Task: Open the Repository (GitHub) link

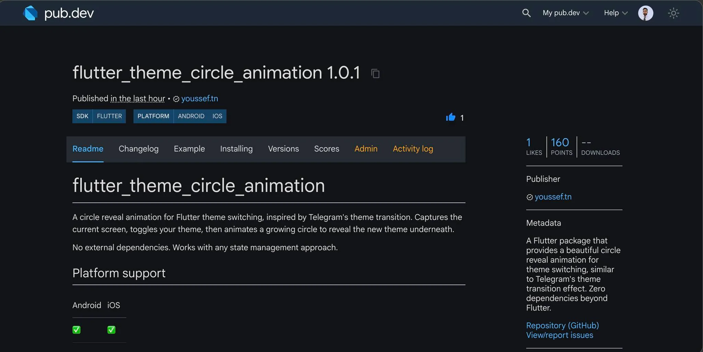Action: [x=562, y=325]
